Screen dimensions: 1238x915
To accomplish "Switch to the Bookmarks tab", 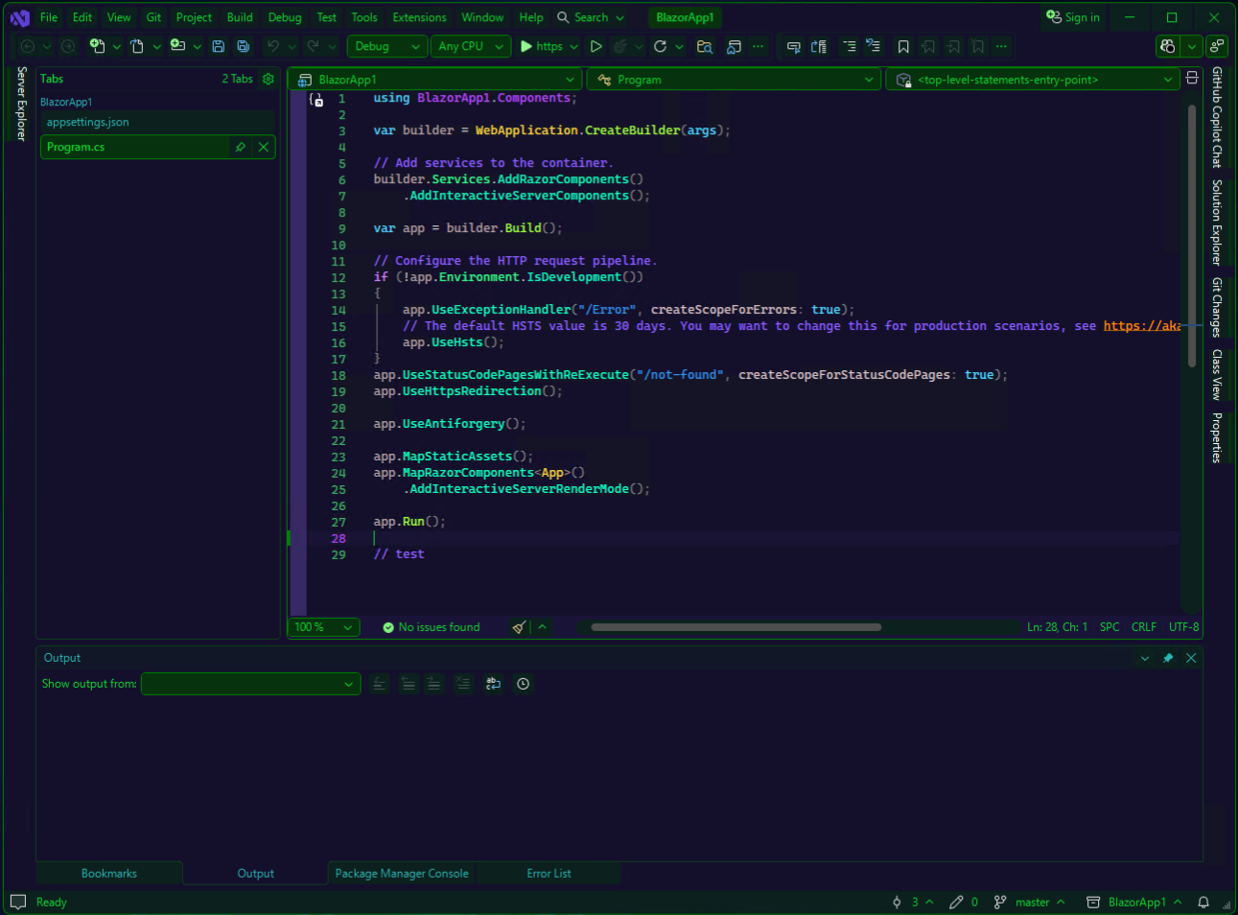I will pyautogui.click(x=109, y=874).
